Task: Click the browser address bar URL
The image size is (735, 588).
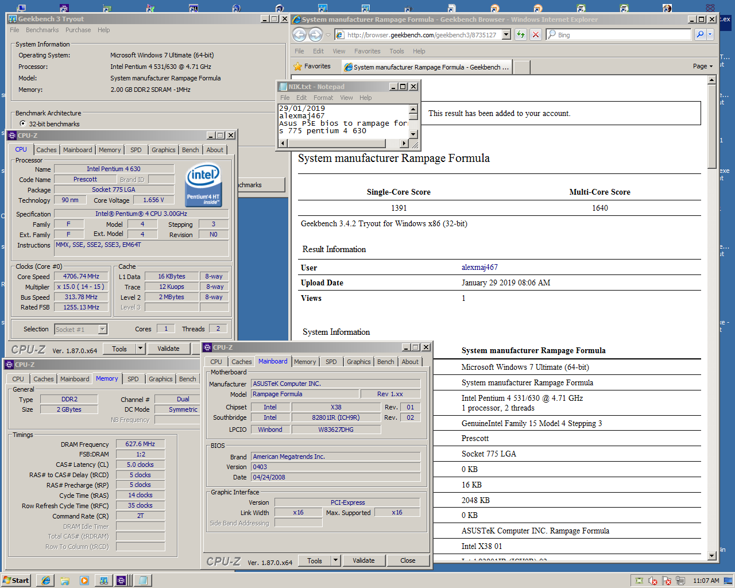Action: pyautogui.click(x=421, y=35)
